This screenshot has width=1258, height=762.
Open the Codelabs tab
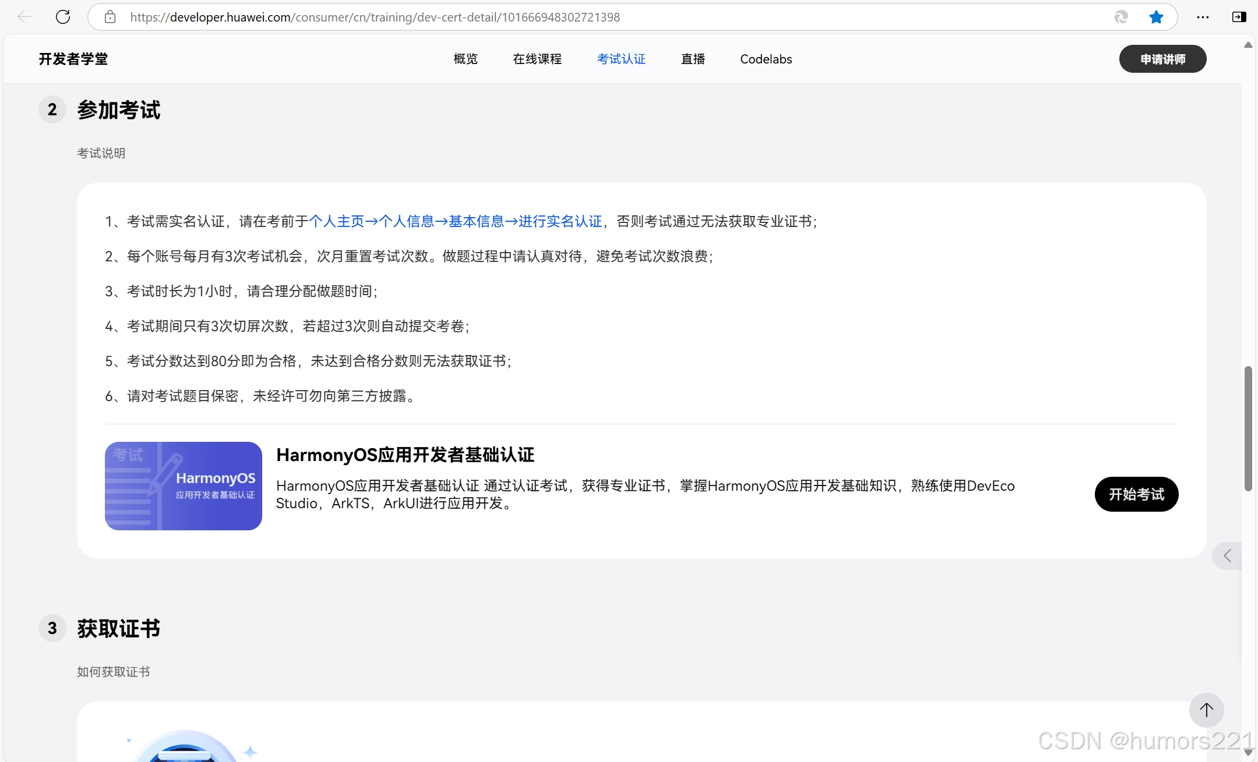point(766,59)
